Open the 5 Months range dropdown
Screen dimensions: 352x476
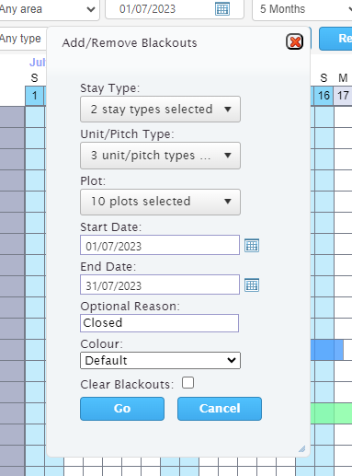302,9
